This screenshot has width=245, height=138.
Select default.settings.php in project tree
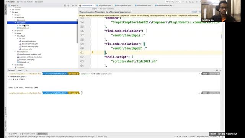pyautogui.click(x=30, y=46)
